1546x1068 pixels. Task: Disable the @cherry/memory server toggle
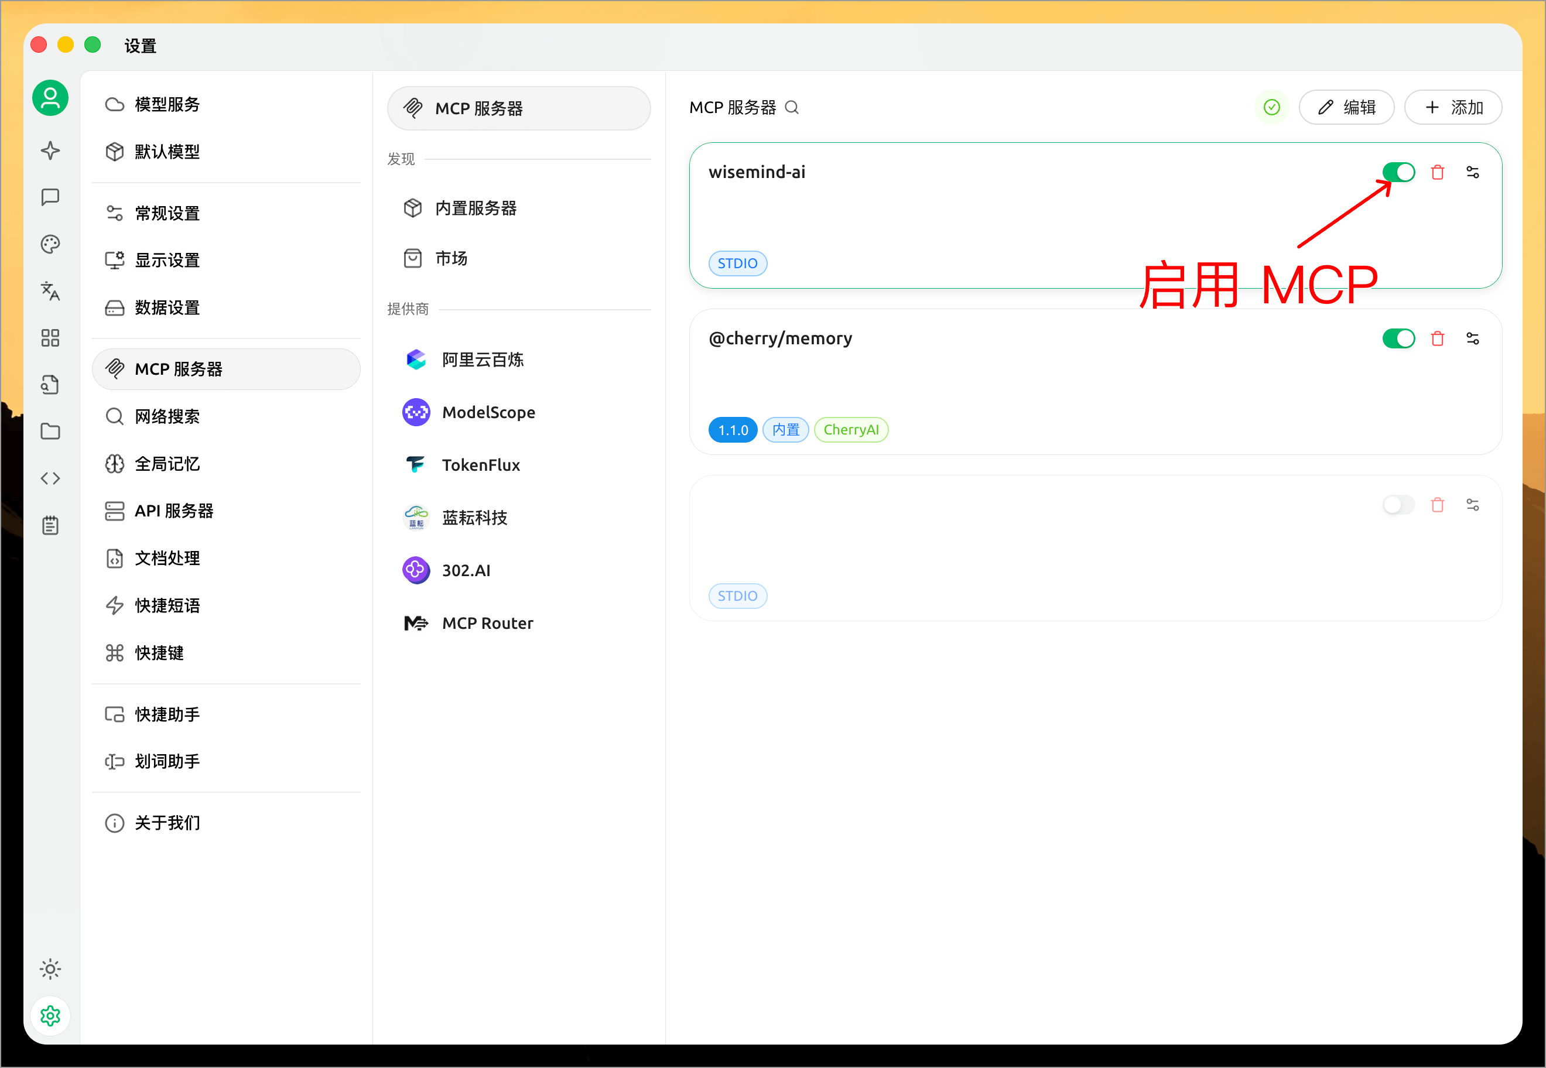(x=1398, y=338)
